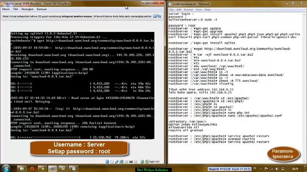The height and width of the screenshot is (172, 307).
Task: Click the network adapter icon in VirtualBox status bar
Action: click(121, 161)
